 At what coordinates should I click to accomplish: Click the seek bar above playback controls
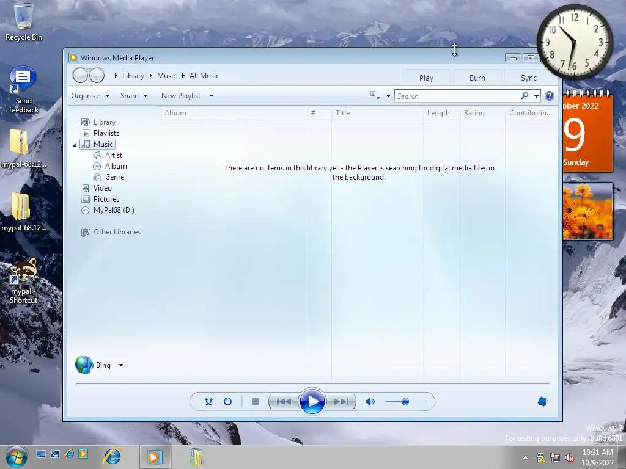click(x=312, y=384)
